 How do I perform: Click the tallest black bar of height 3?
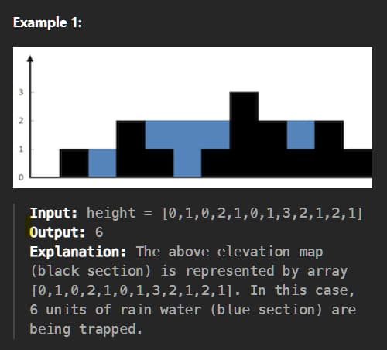[244, 134]
